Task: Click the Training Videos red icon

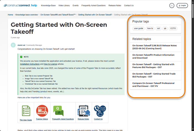Action: coord(42,111)
